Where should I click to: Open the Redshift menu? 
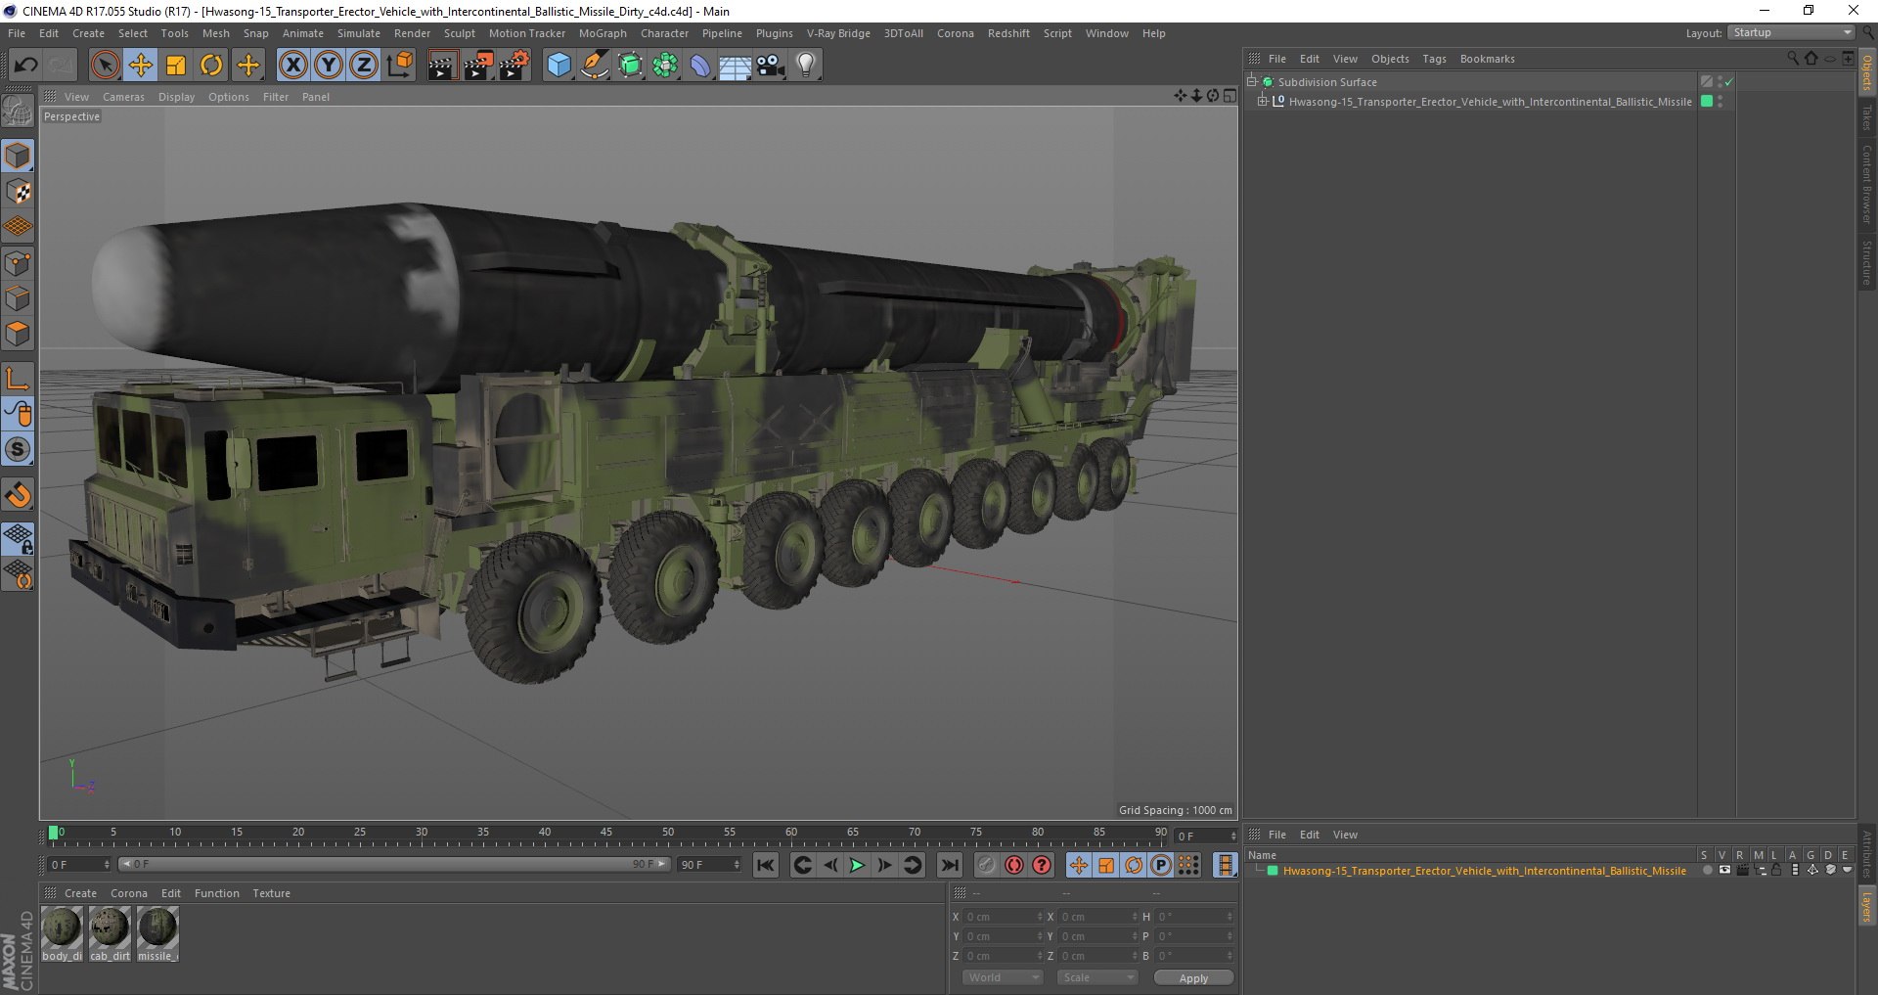[1008, 33]
